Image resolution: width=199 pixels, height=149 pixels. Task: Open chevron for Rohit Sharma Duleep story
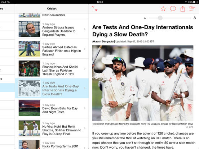(85, 128)
